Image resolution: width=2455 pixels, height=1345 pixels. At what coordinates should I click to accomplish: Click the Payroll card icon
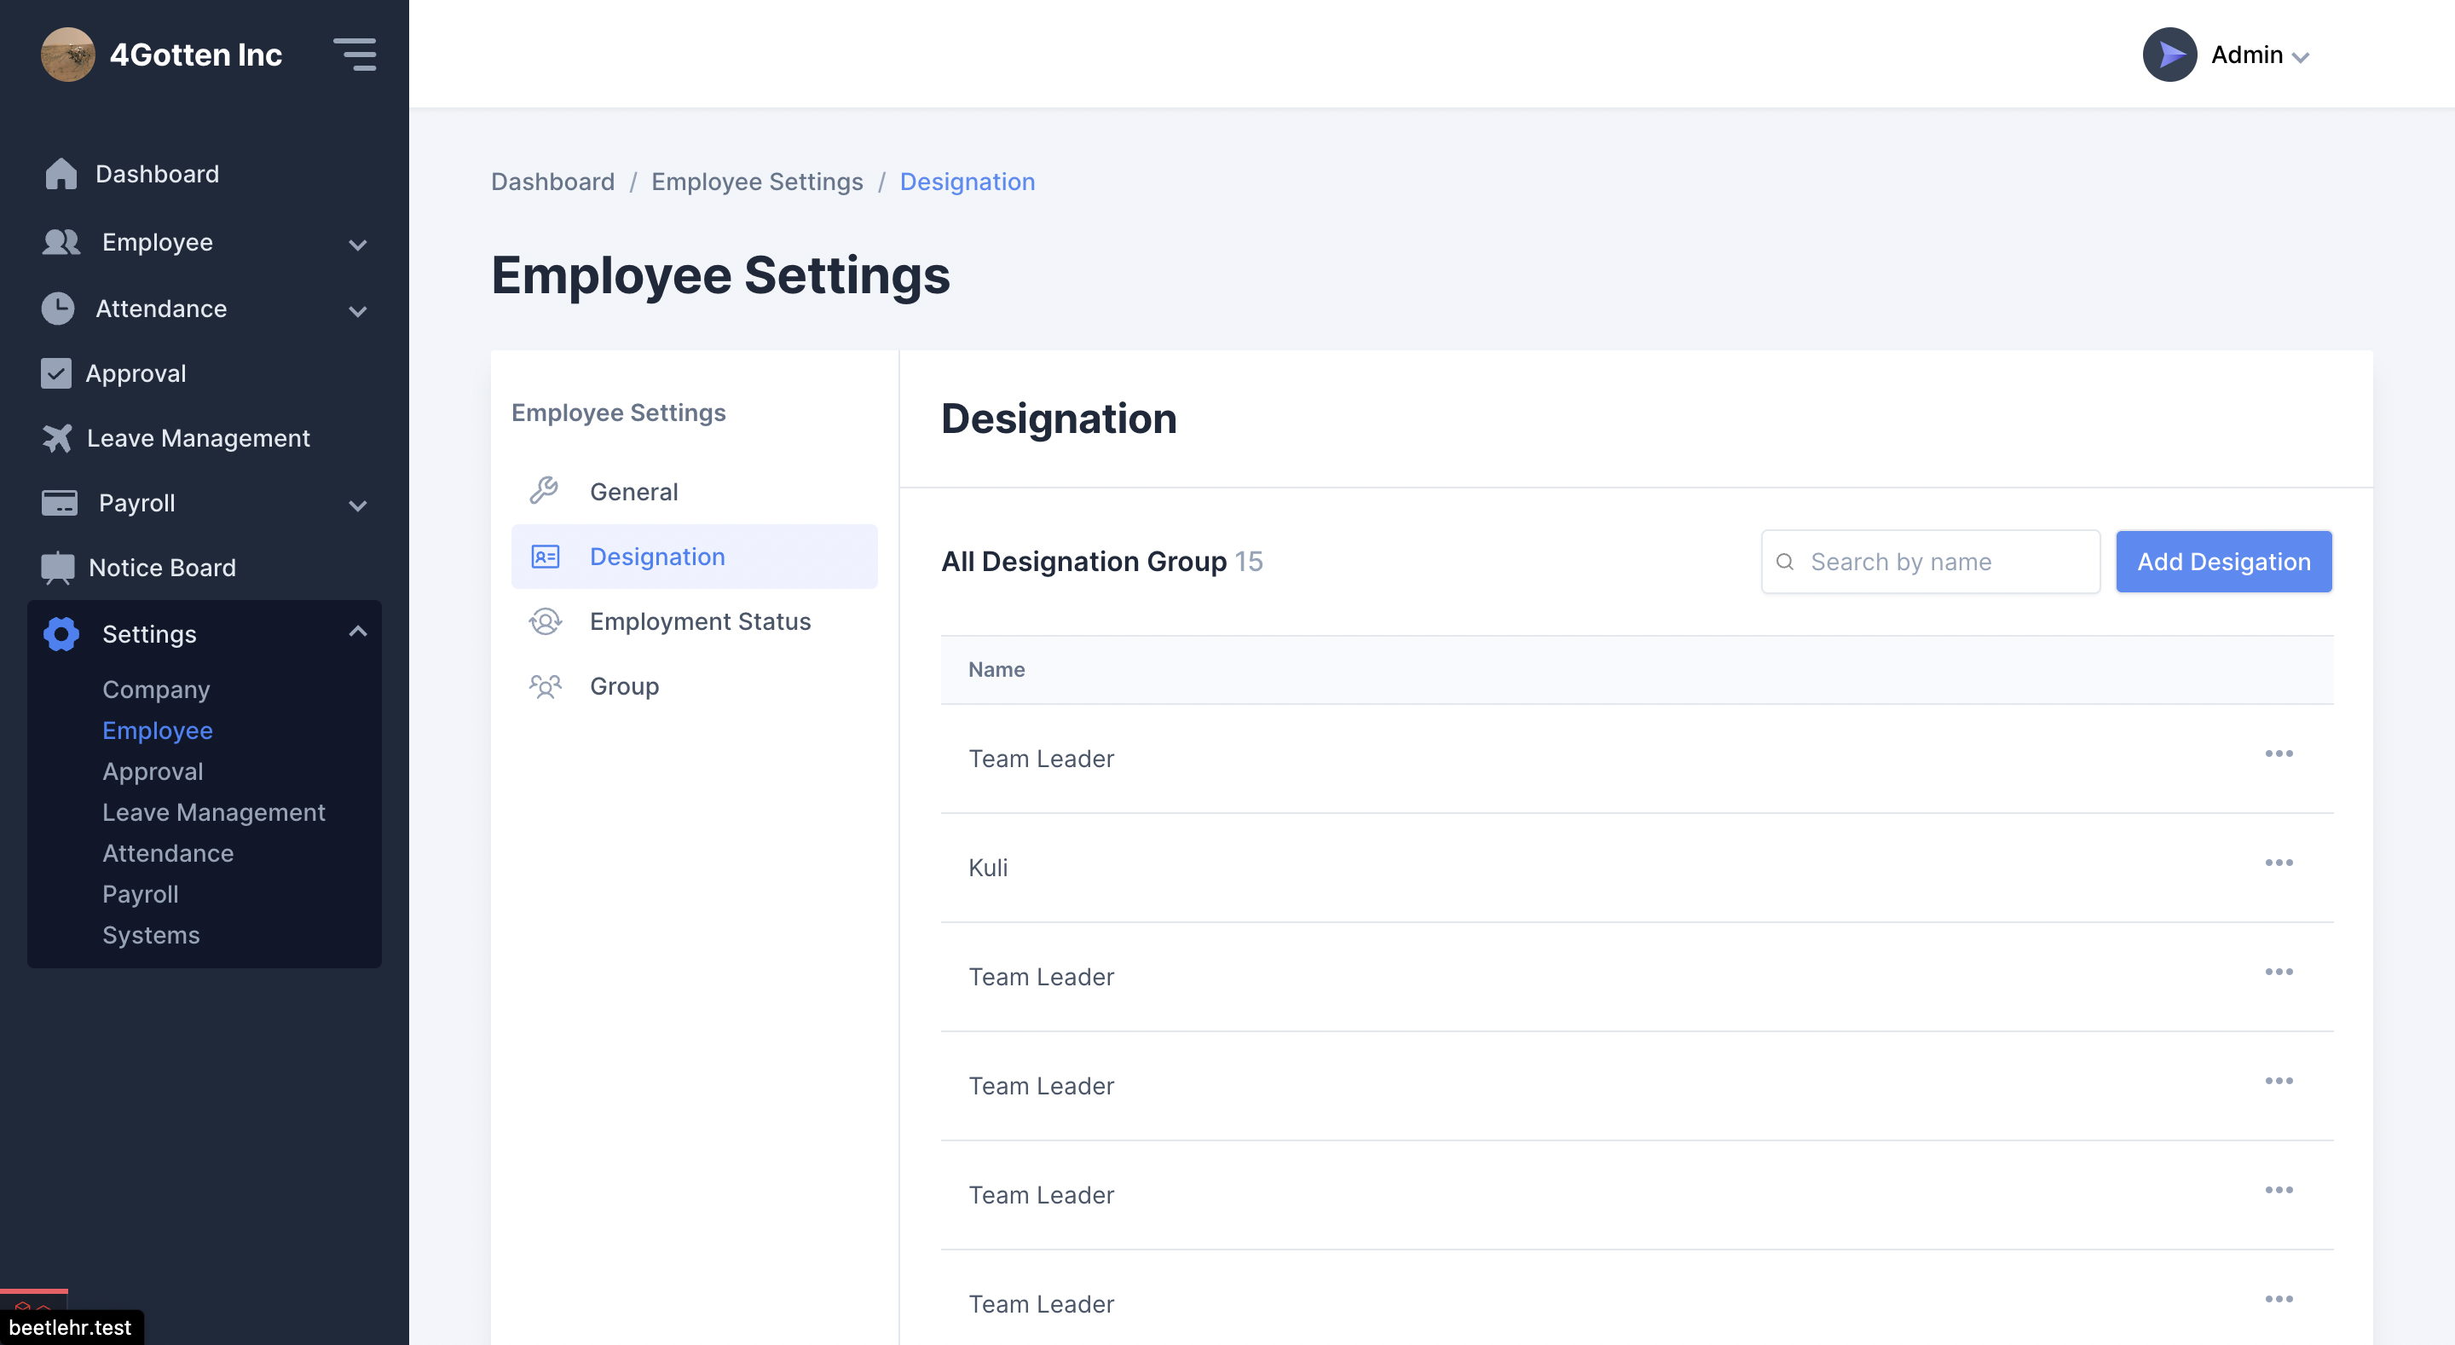pos(60,502)
